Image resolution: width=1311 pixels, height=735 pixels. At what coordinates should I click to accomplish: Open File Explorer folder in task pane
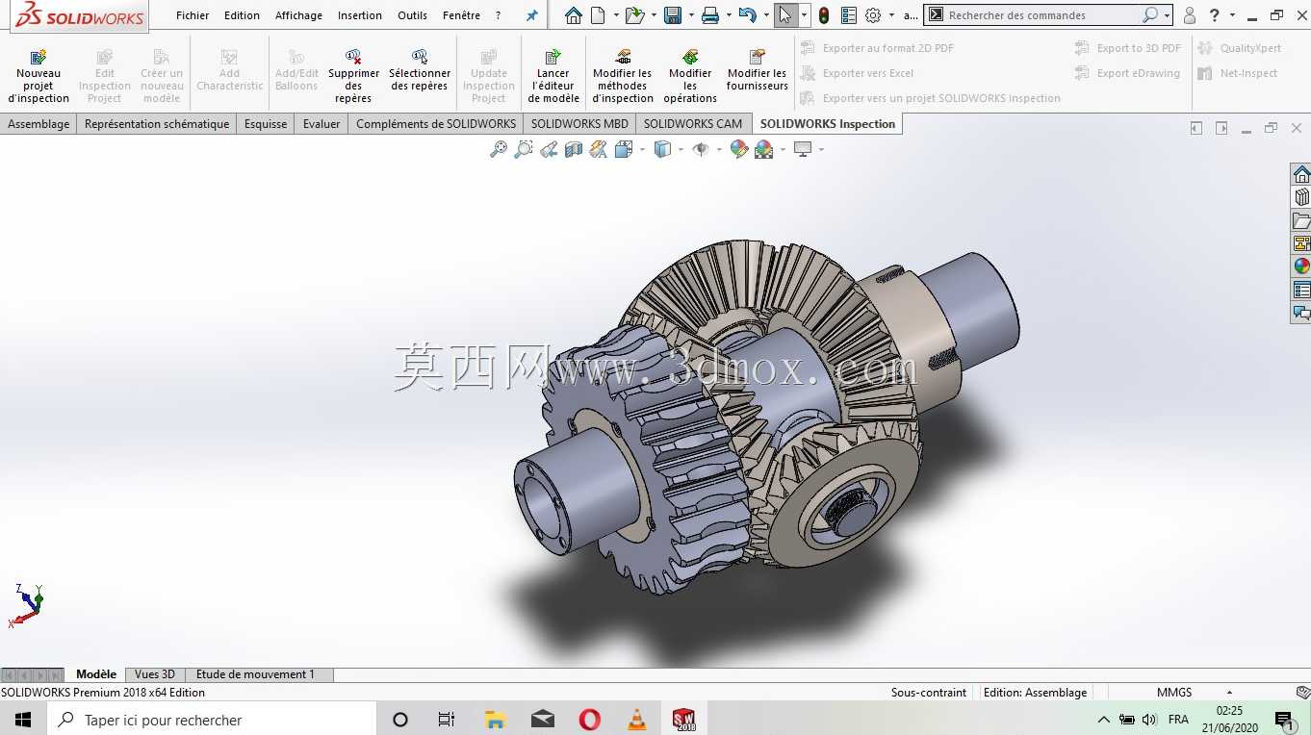[x=1301, y=220]
